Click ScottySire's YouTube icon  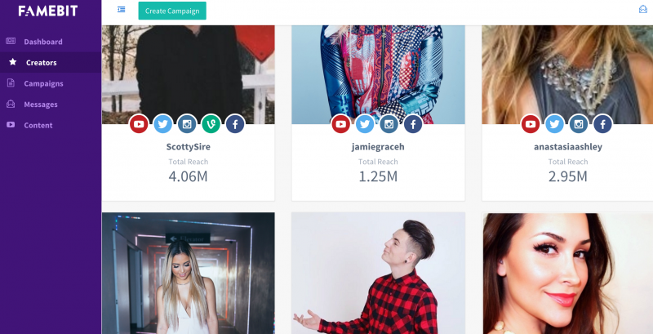(139, 123)
